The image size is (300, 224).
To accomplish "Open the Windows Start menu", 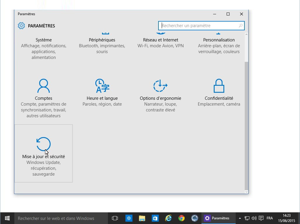I will click(7, 218).
